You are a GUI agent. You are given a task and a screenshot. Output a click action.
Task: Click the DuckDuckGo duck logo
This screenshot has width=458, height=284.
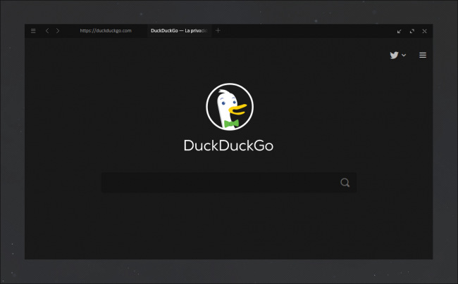pos(230,107)
